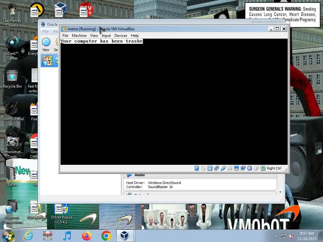
Task: Click the USB devices status icon
Action: (x=223, y=168)
